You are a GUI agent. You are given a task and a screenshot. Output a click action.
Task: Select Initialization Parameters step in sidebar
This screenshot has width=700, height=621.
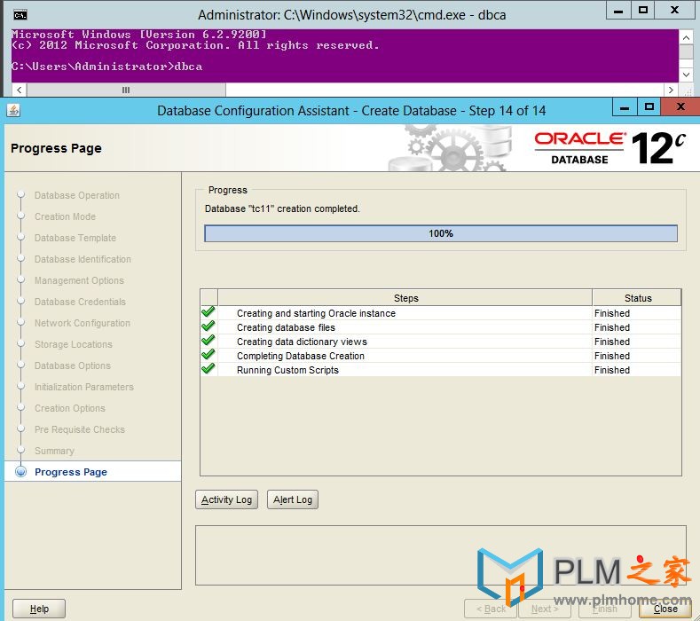pos(84,387)
